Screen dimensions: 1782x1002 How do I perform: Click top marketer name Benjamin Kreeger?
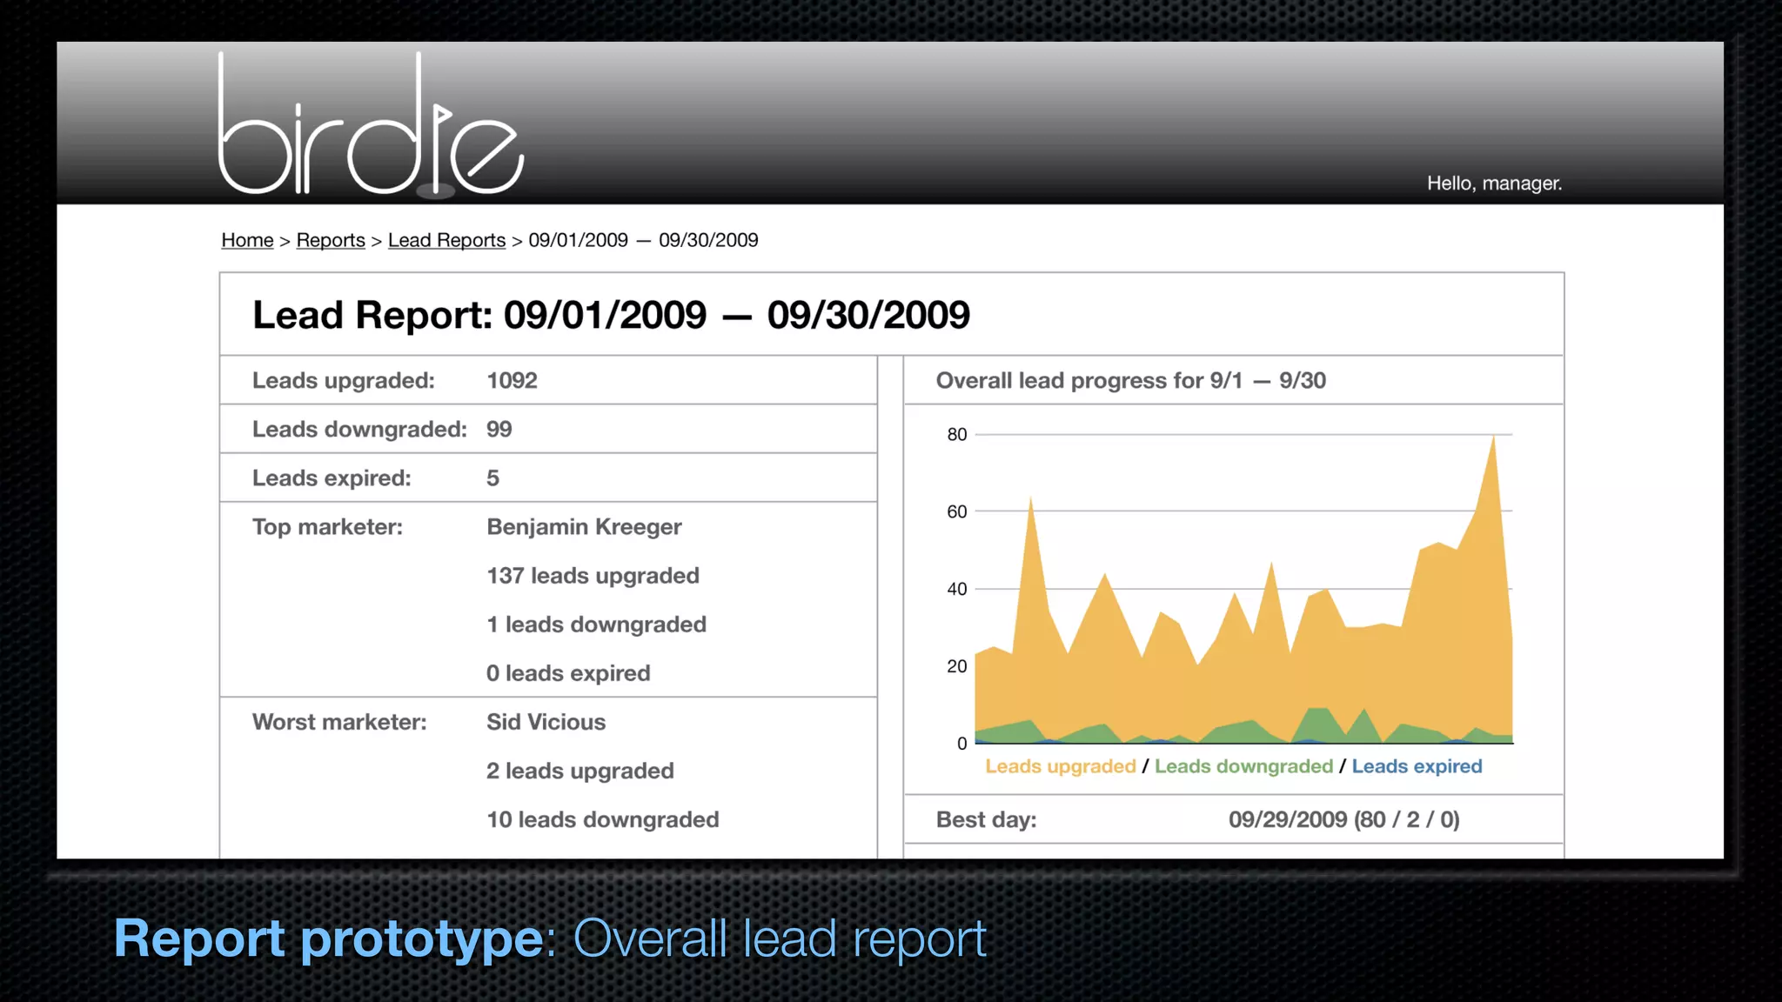coord(584,527)
